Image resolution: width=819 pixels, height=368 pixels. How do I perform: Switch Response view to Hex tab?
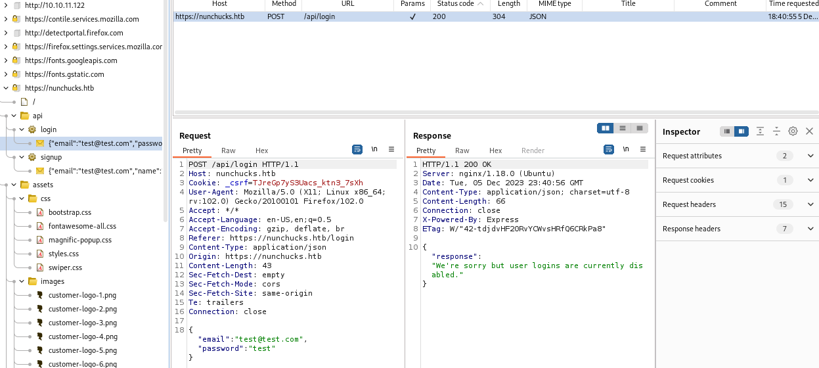tap(495, 150)
